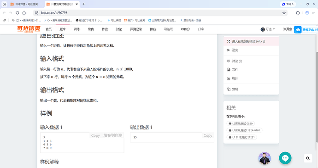Open 比赛 in the navigation menu
The height and width of the screenshot is (168, 318).
(x=91, y=29)
